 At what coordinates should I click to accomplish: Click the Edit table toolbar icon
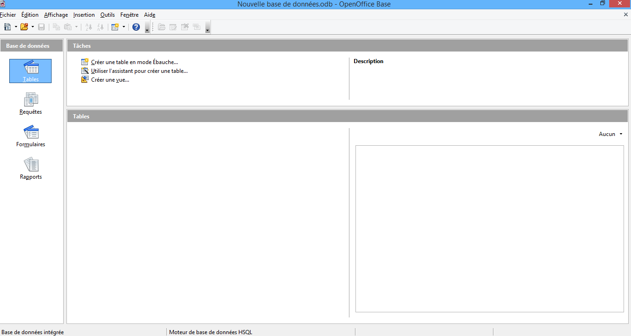173,27
